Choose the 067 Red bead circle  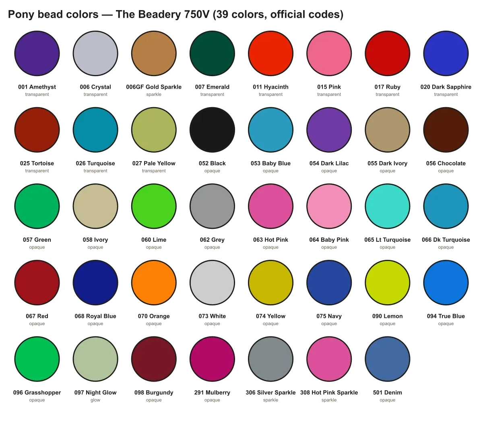pos(37,283)
